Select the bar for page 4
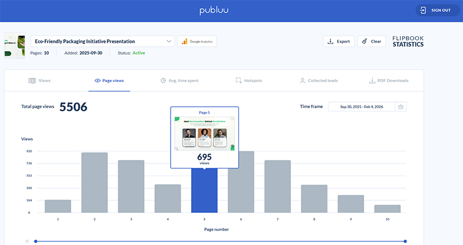This screenshot has width=463, height=245. [168, 199]
